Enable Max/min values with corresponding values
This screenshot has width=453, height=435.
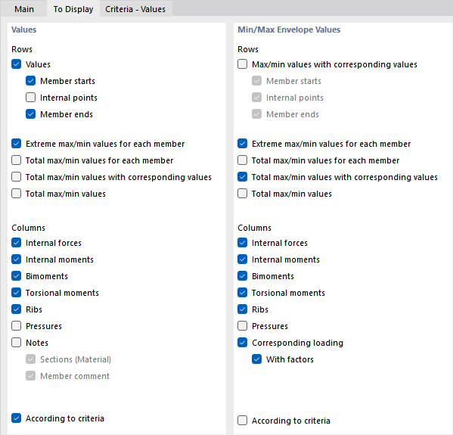[243, 64]
